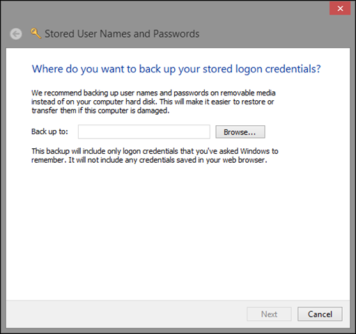
Task: Focus the 'Back up to' path field
Action: (x=144, y=132)
